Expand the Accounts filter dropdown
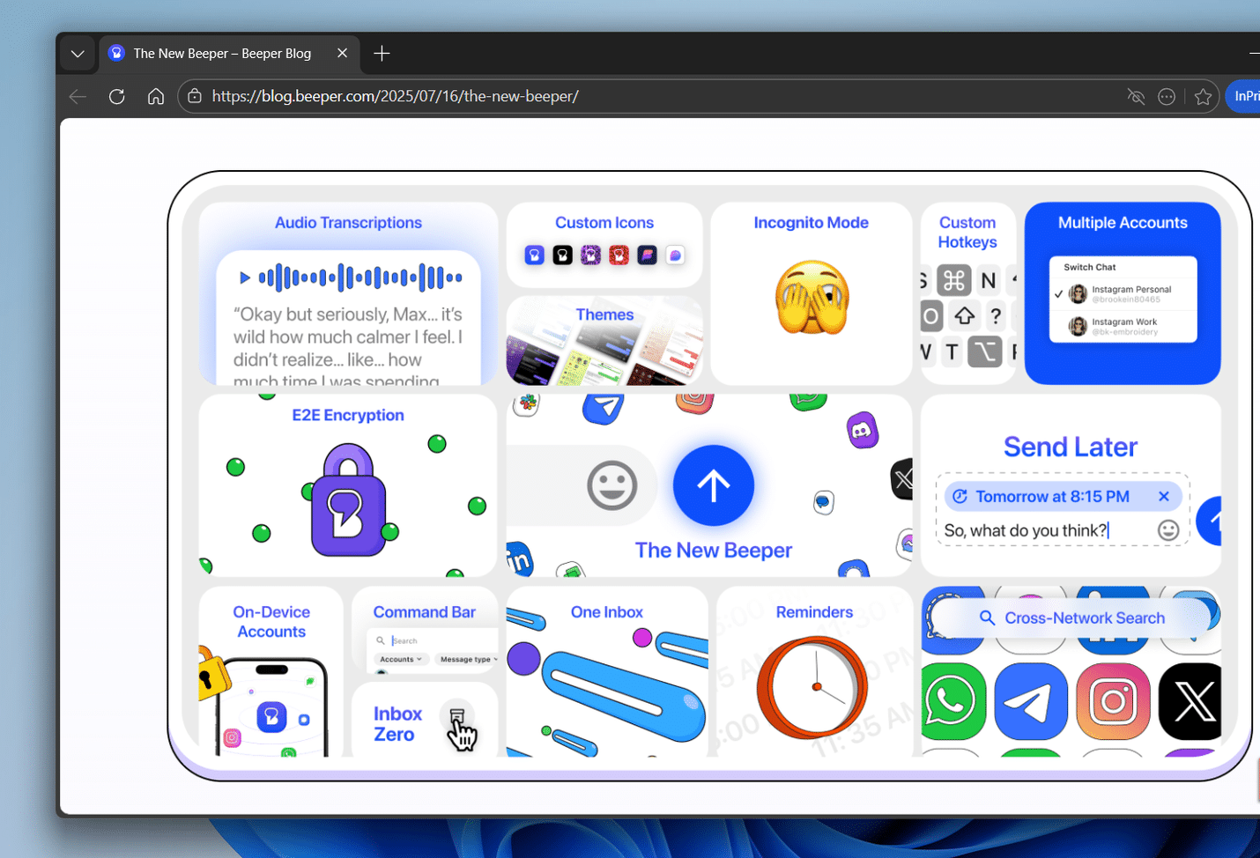This screenshot has height=858, width=1260. (401, 659)
